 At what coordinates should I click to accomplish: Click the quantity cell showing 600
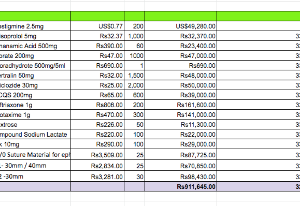point(135,95)
